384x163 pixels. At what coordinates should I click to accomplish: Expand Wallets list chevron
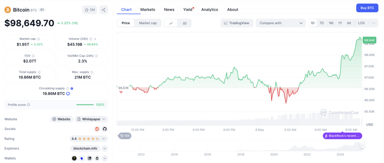(x=105, y=159)
